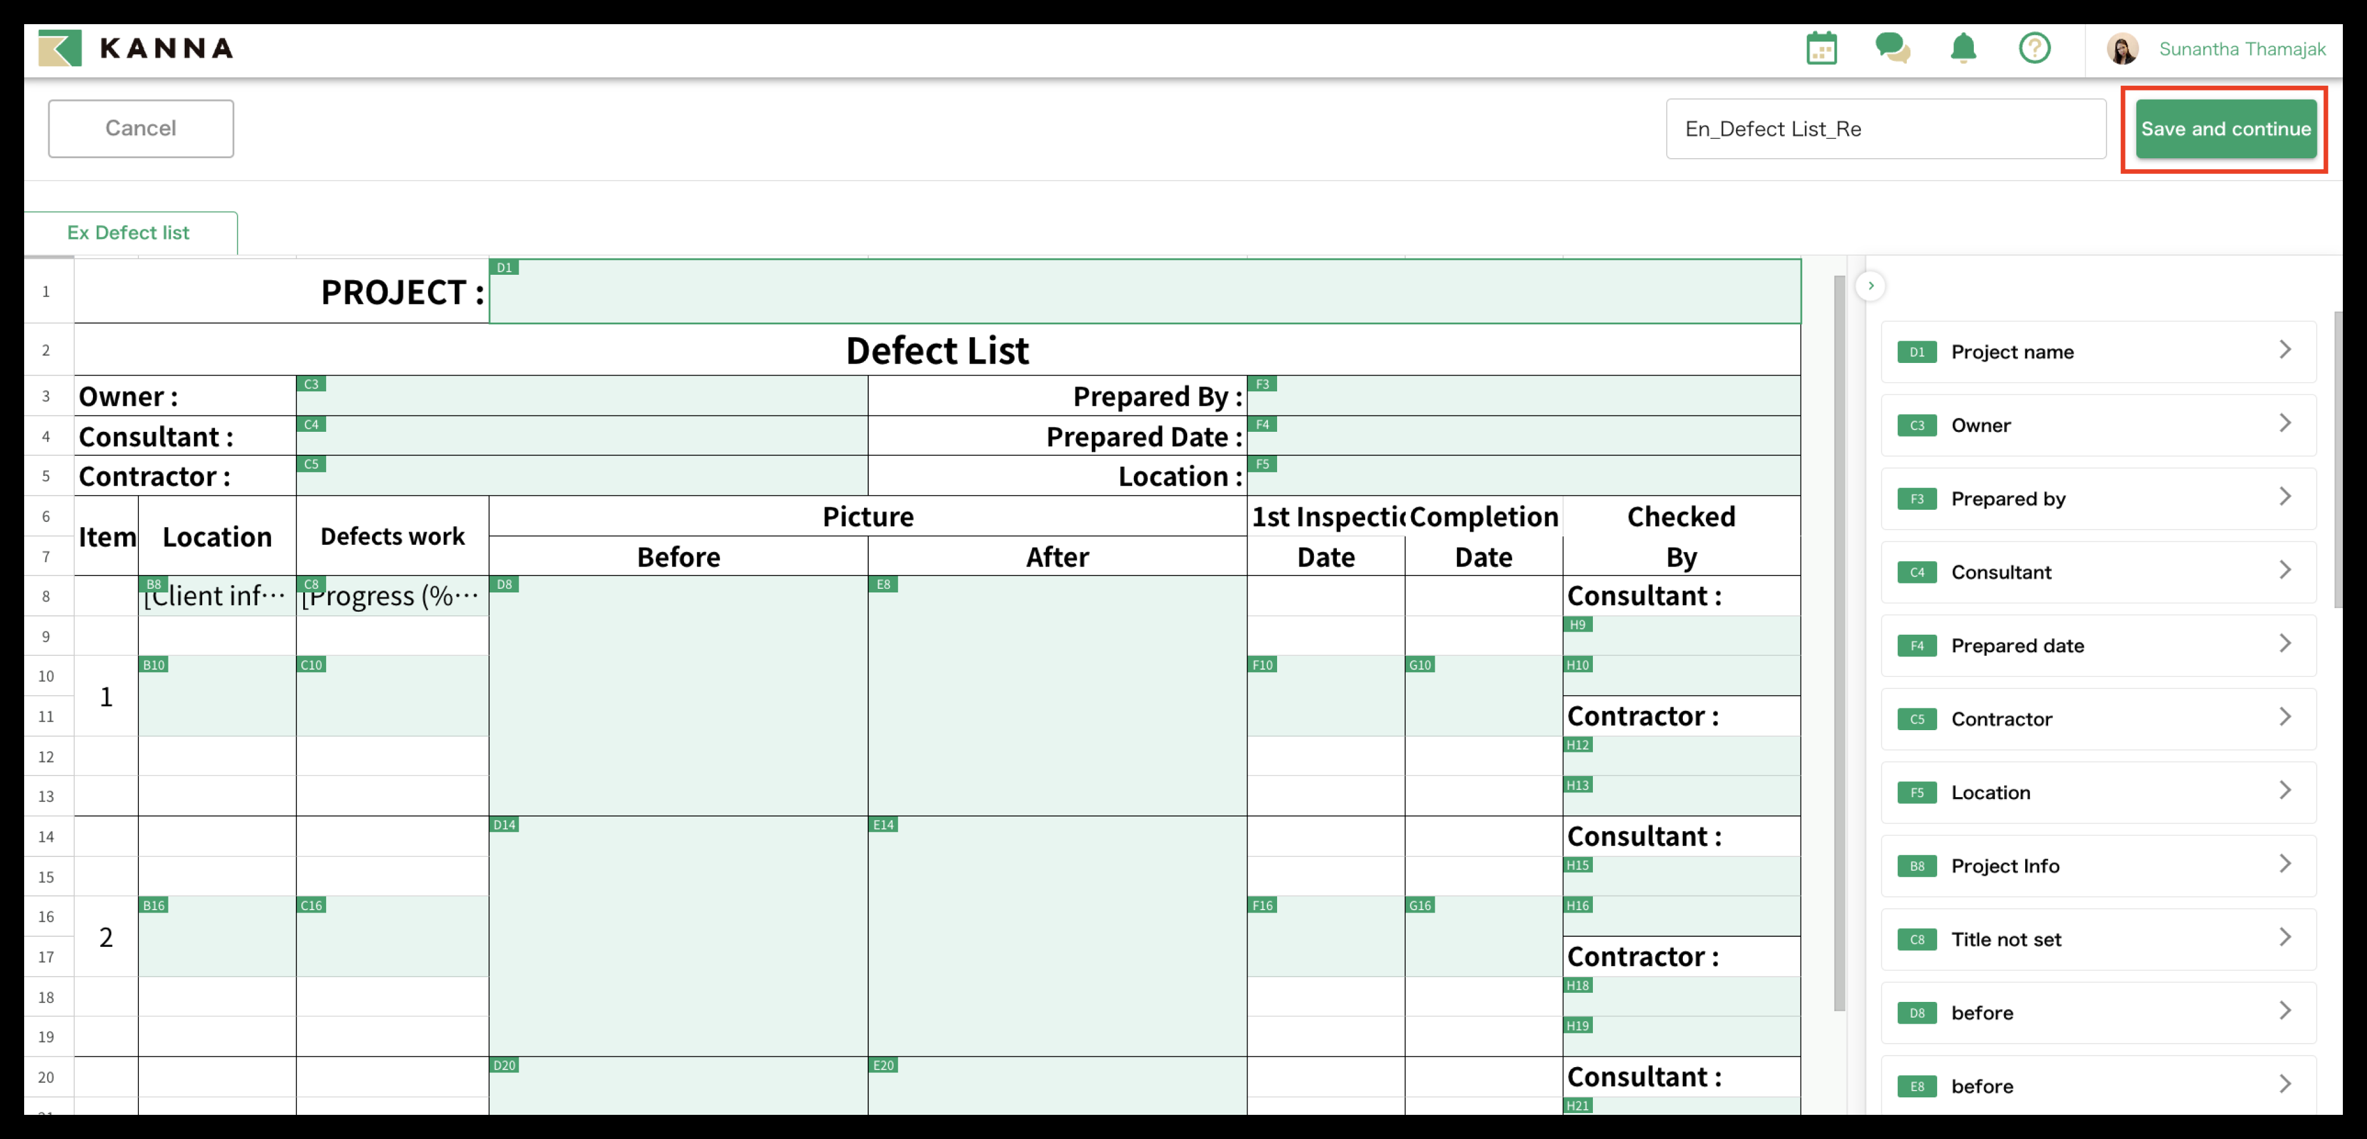Screen dimensions: 2367x1139
Task: Select the D8 cell tag in spreadsheet
Action: 504,585
